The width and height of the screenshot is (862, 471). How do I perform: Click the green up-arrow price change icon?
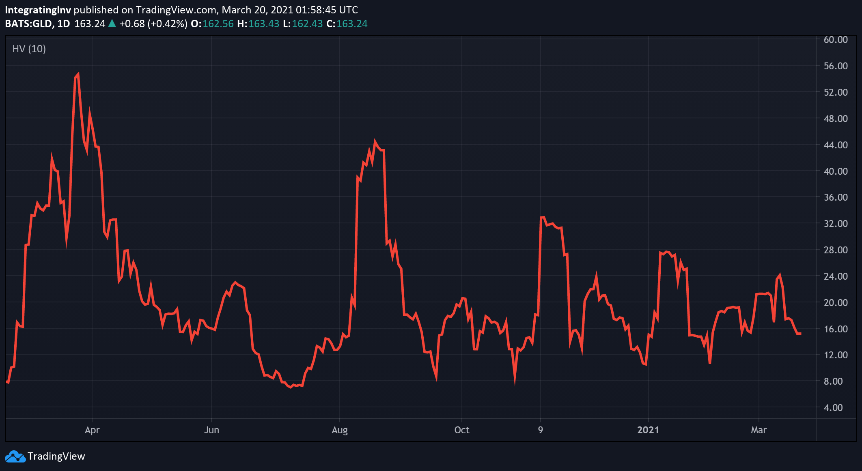(x=112, y=24)
